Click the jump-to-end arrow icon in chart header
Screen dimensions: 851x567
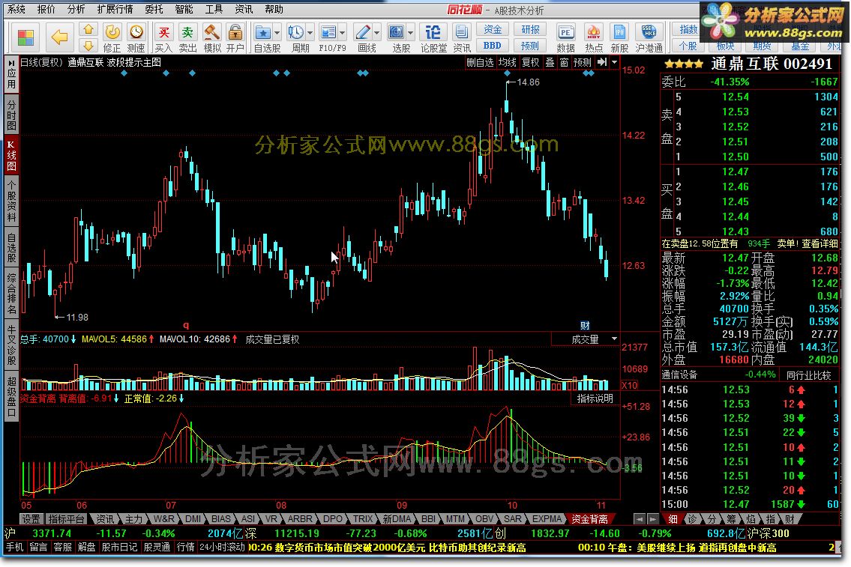point(602,62)
